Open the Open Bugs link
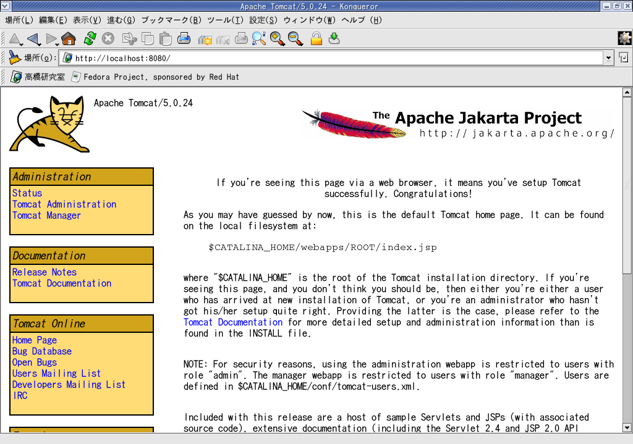The height and width of the screenshot is (444, 633). coord(35,362)
